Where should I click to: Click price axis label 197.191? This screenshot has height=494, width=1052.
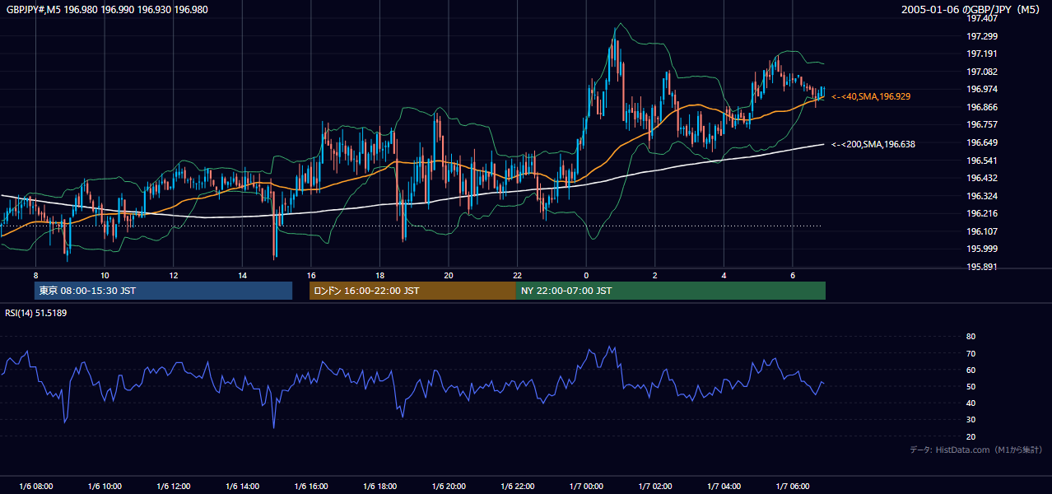pyautogui.click(x=983, y=54)
